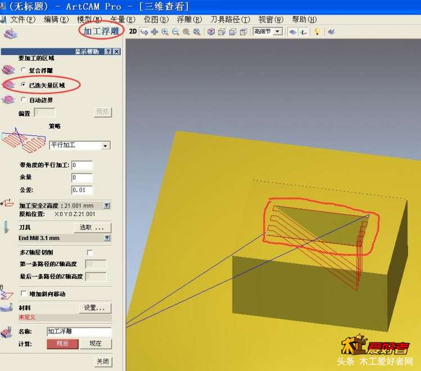This screenshot has width=421, height=371.
Task: Click the zoom-to-fit magnifier icon
Action: coord(197,31)
